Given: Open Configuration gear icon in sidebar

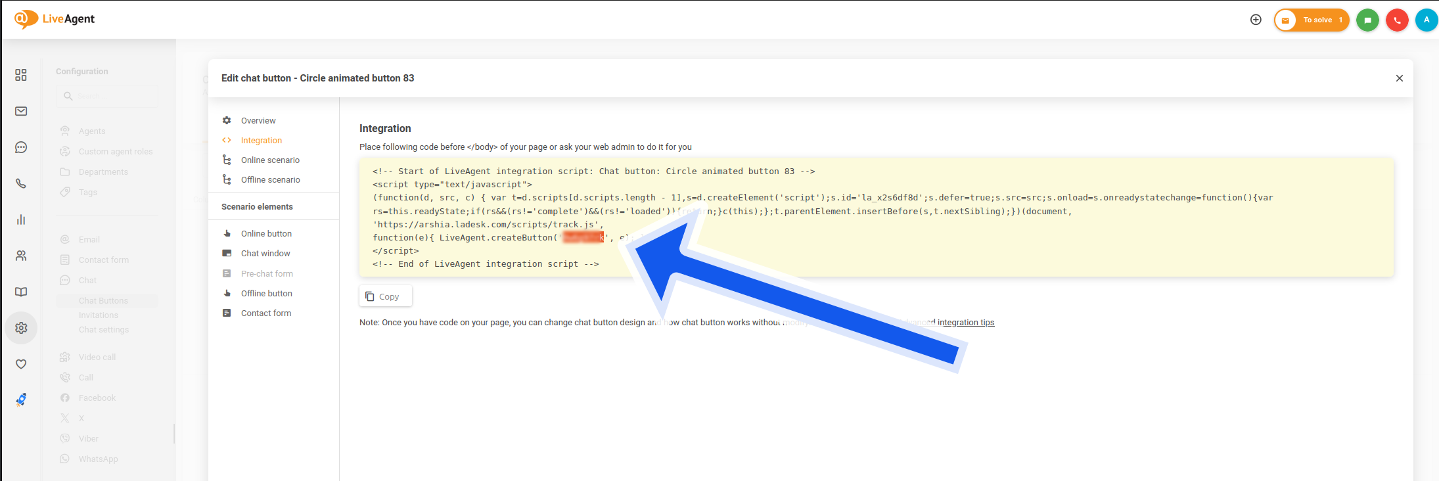Looking at the screenshot, I should click(21, 328).
